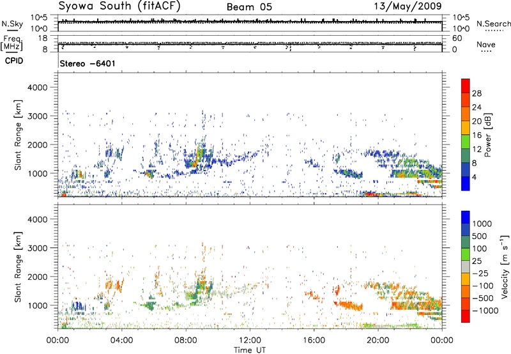Click the '16:00' time tick label
Image resolution: width=511 pixels, height=354 pixels.
(x=314, y=341)
